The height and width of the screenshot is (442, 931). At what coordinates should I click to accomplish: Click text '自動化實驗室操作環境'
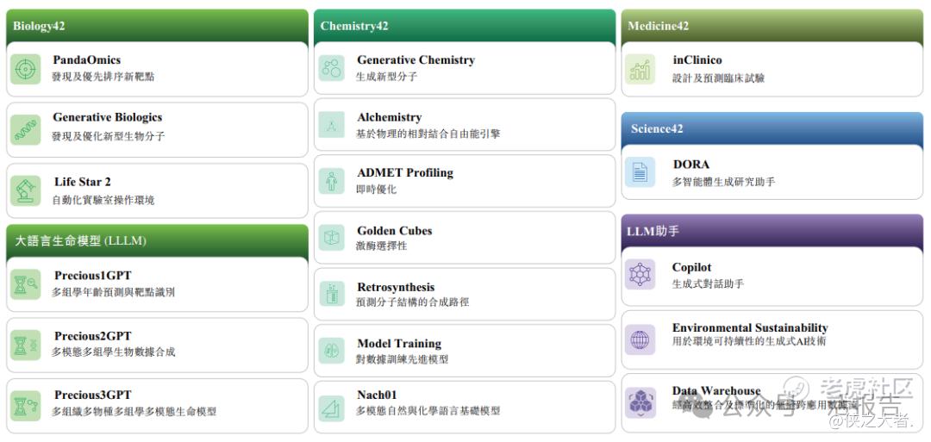103,200
